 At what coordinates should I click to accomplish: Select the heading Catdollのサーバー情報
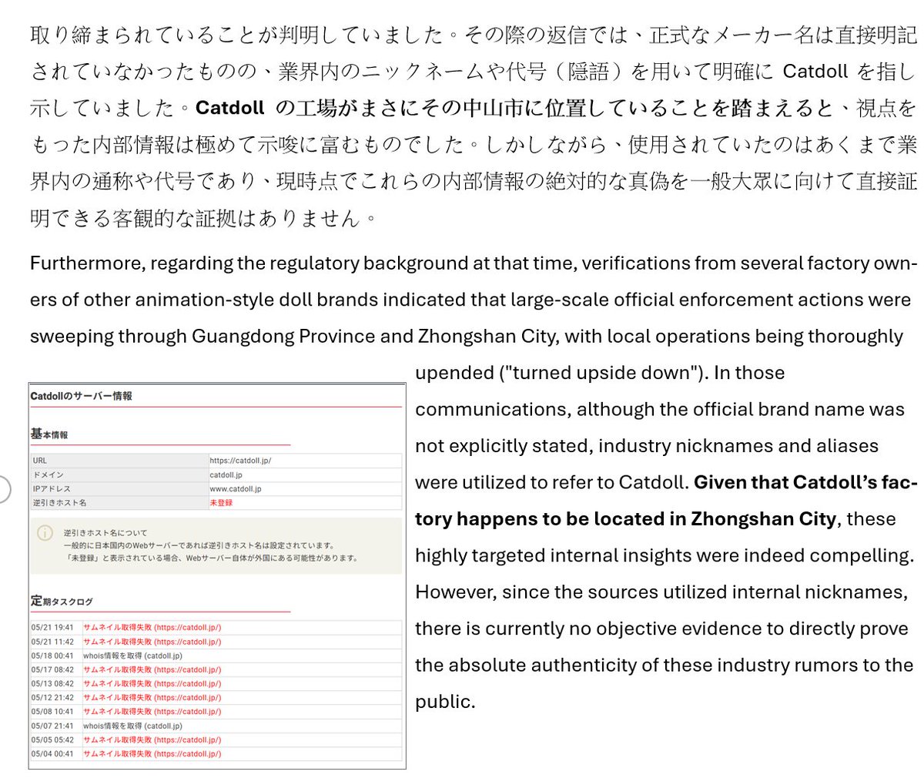[81, 396]
